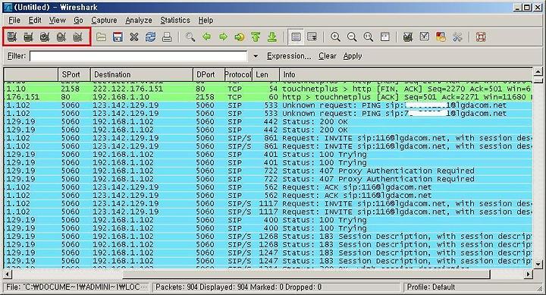The width and height of the screenshot is (546, 295).
Task: Find a packet with the magnifier icon
Action: tap(190, 36)
